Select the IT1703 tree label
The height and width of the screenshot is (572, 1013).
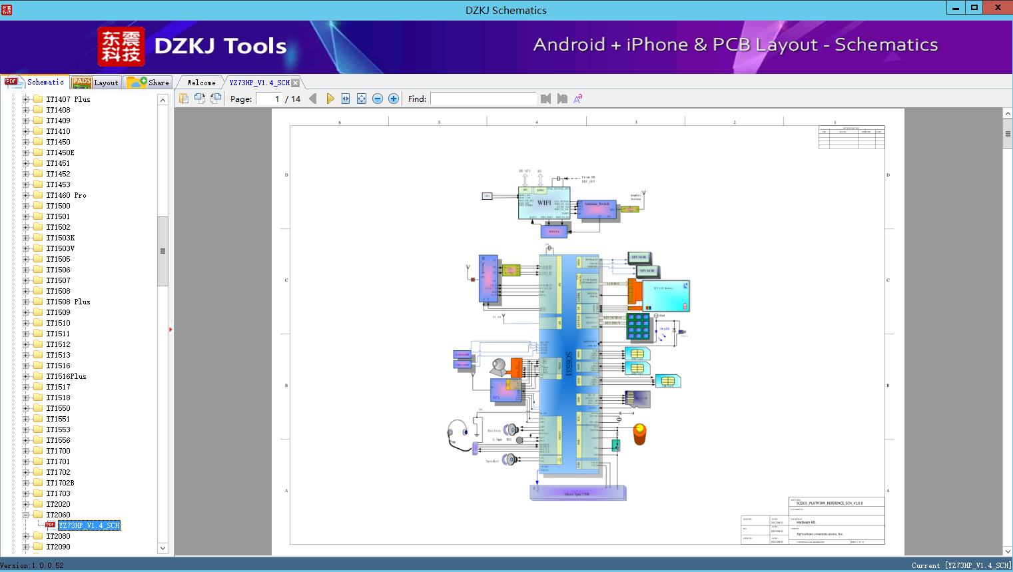point(58,493)
